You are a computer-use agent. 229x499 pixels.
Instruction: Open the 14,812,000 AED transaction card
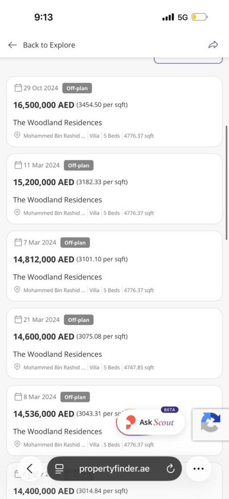(114, 266)
